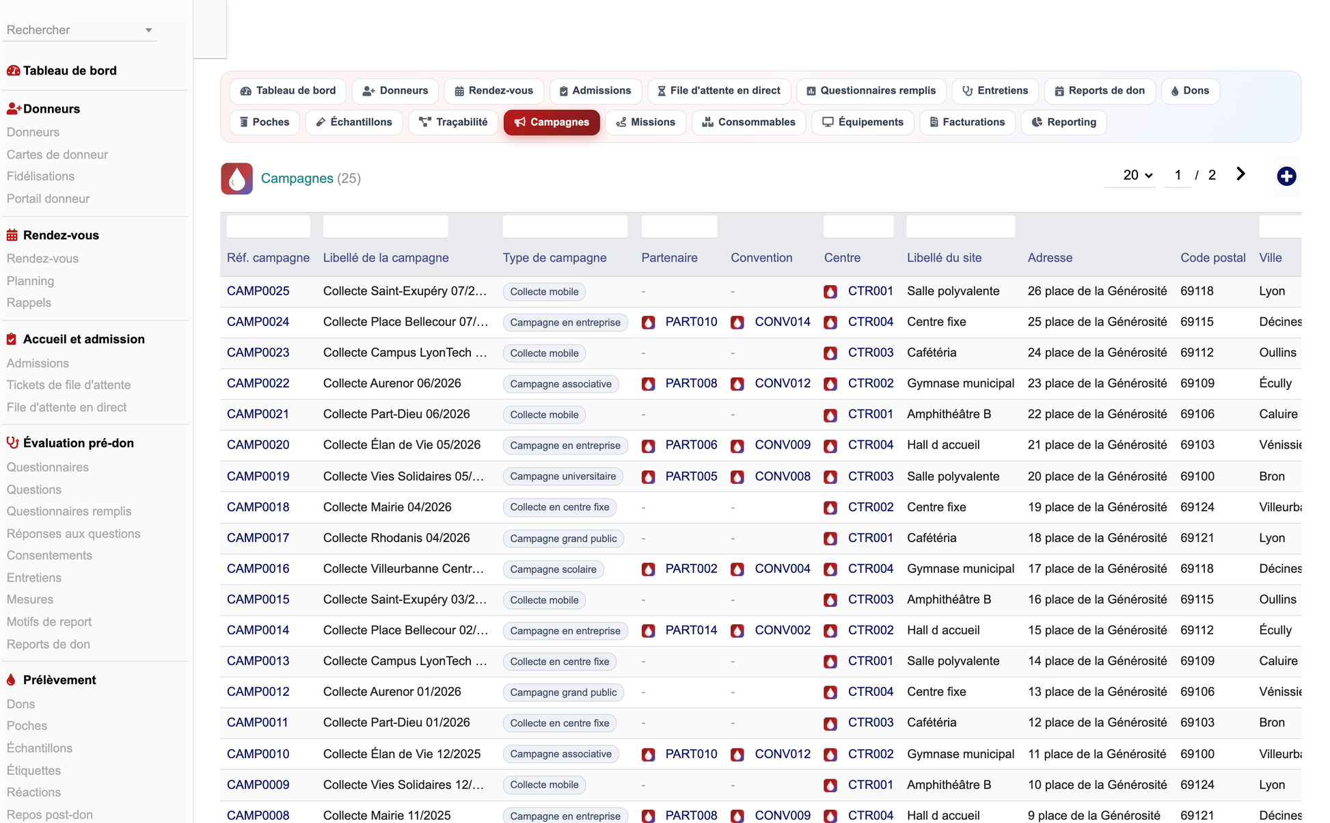
Task: Open campaign CAMP0020 link
Action: coord(258,445)
